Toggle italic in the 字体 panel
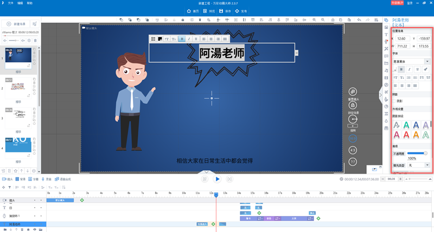Screen dimensions: 434x232 (x=409, y=69)
